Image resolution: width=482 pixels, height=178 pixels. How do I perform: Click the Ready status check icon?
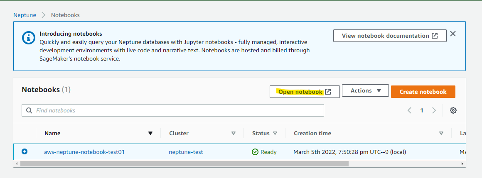point(255,152)
